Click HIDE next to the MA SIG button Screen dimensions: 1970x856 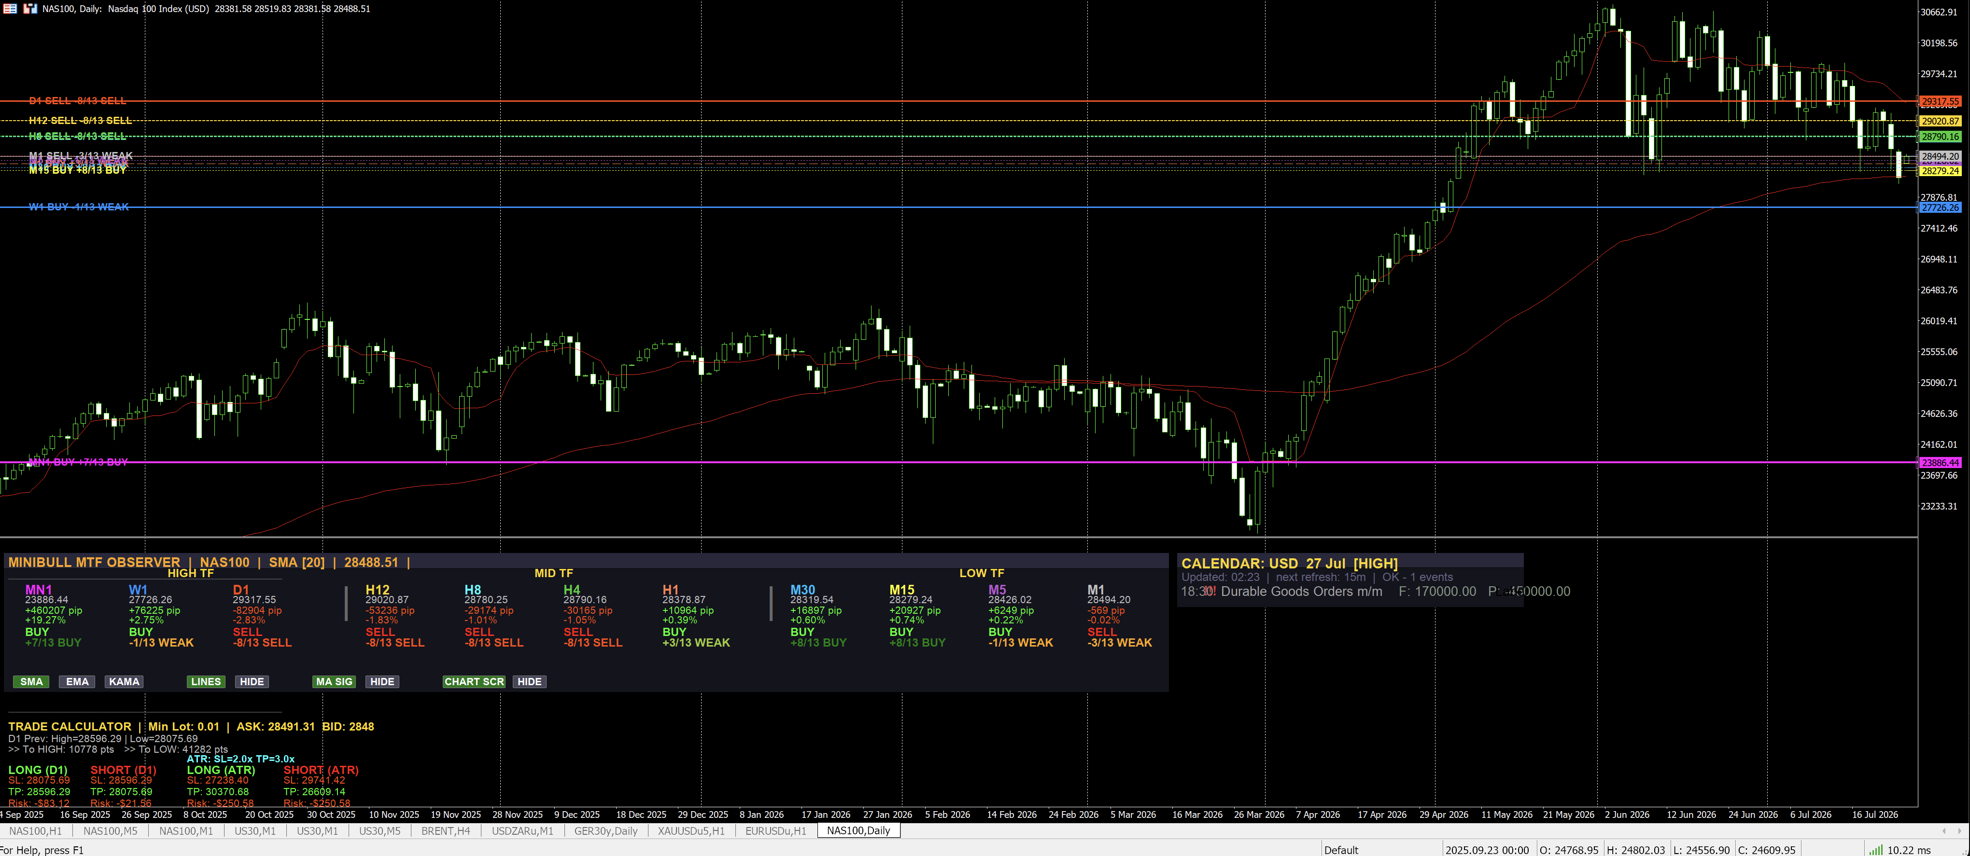click(x=381, y=682)
